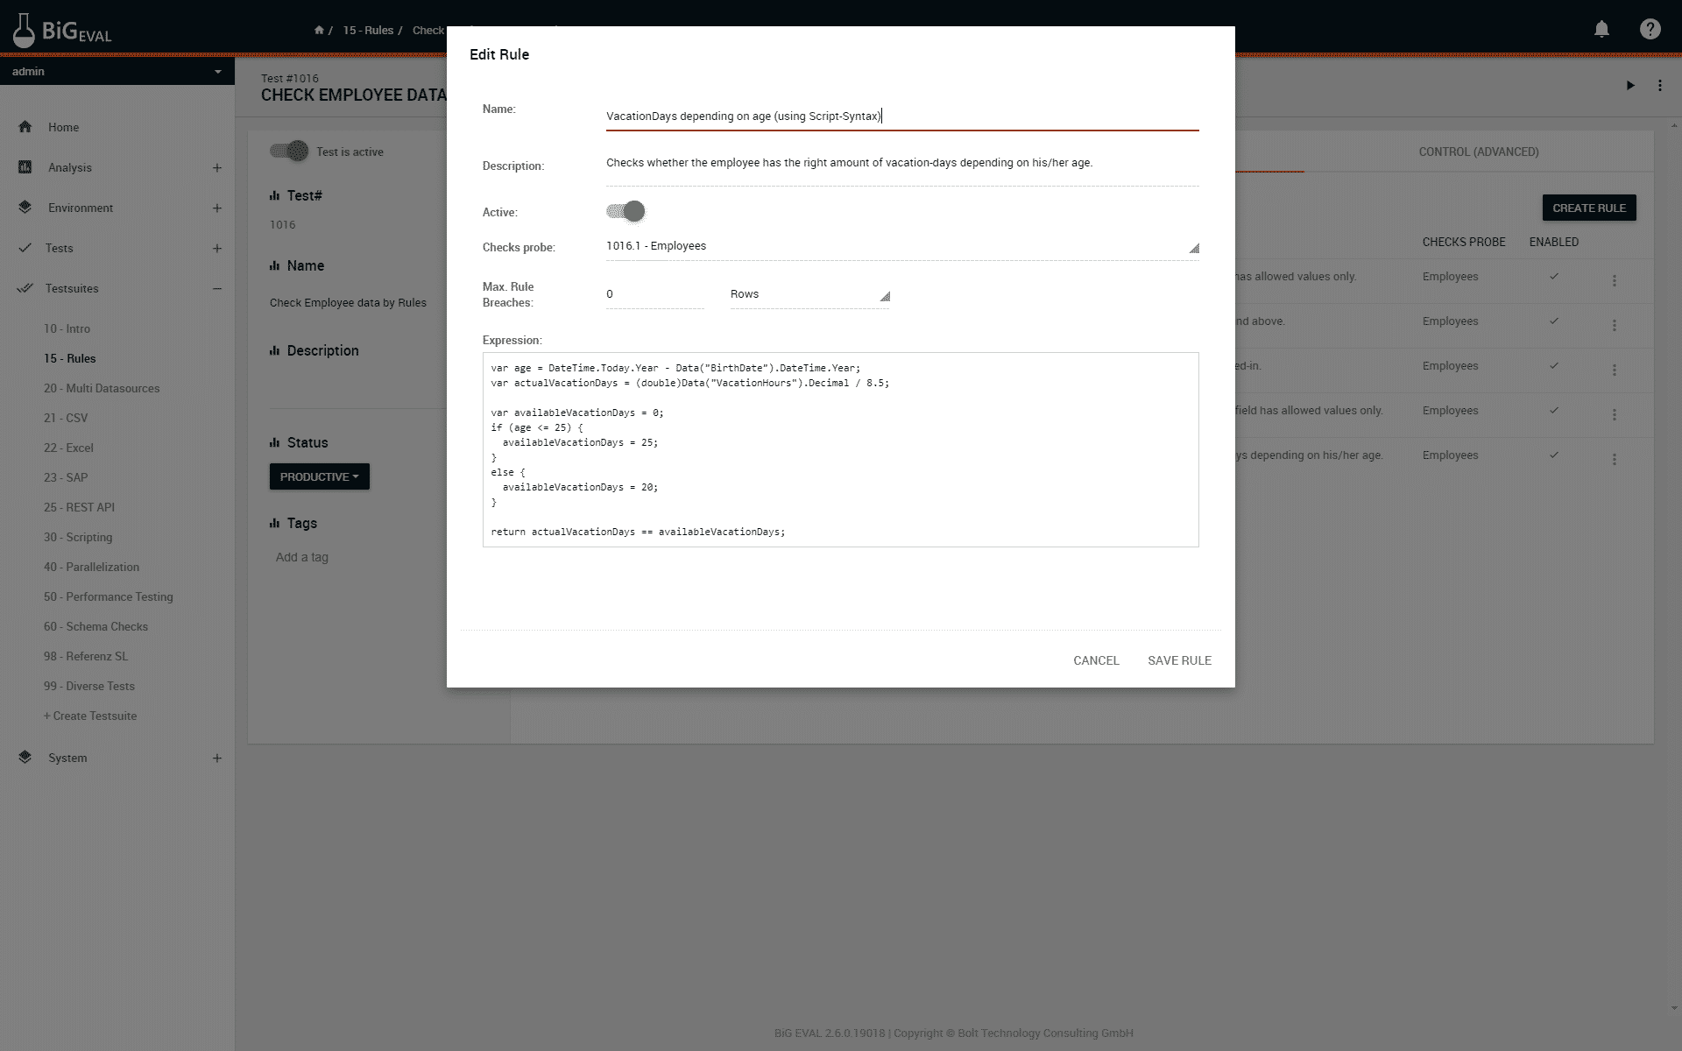Click the Environment layers icon
Image resolution: width=1682 pixels, height=1051 pixels.
point(25,208)
